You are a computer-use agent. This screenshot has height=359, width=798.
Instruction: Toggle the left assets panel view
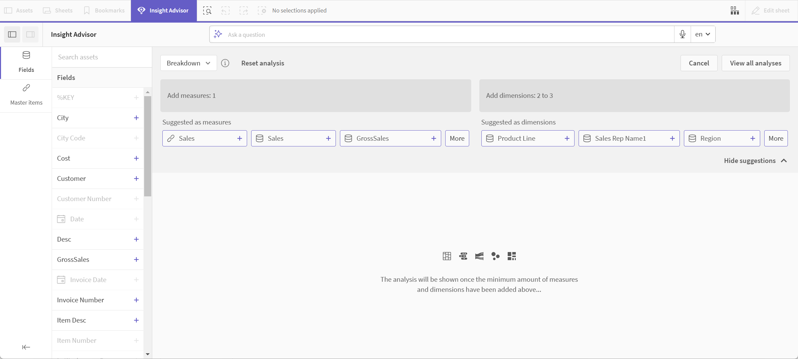point(12,34)
